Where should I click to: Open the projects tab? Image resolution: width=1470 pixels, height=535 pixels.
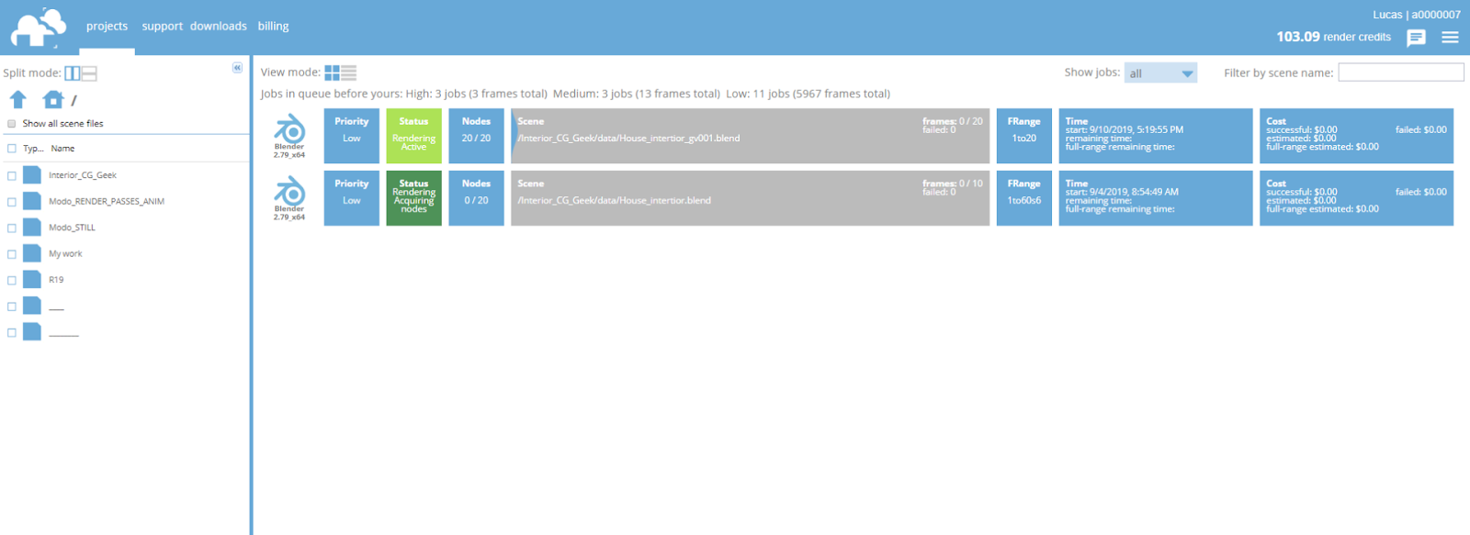coord(107,26)
